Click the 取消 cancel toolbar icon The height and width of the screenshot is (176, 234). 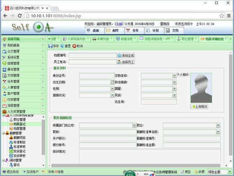[74, 46]
